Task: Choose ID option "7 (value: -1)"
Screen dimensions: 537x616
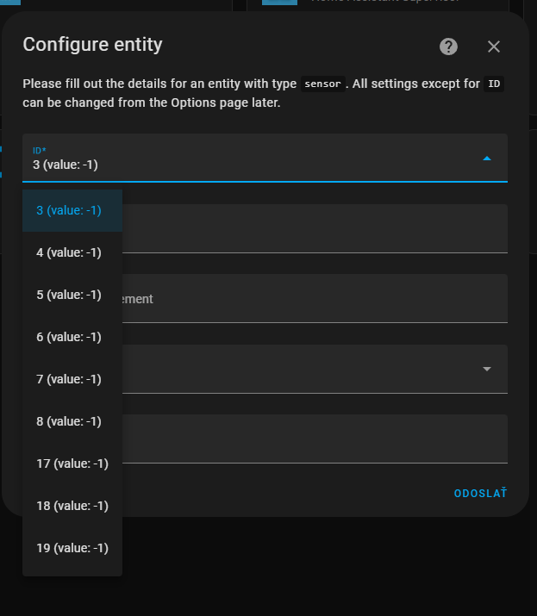Action: tap(69, 379)
